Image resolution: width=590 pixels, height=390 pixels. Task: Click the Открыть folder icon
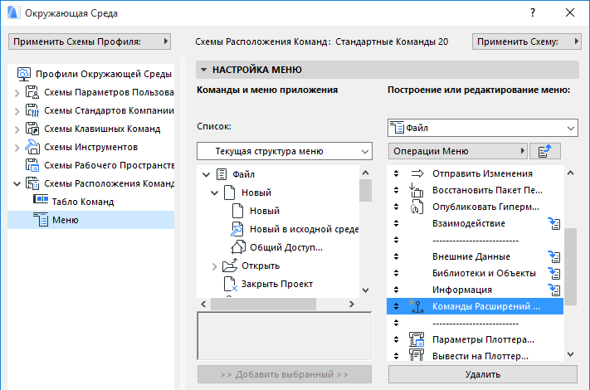[231, 266]
